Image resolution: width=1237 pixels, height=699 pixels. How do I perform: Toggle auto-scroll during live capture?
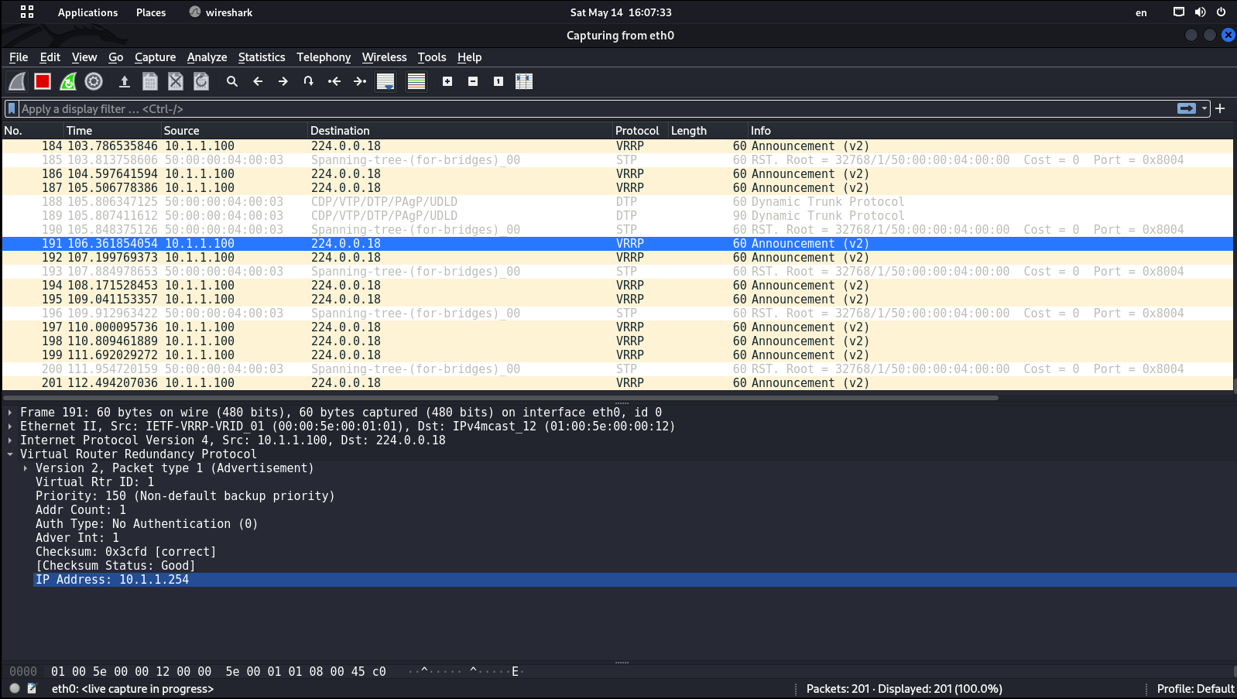(x=385, y=81)
